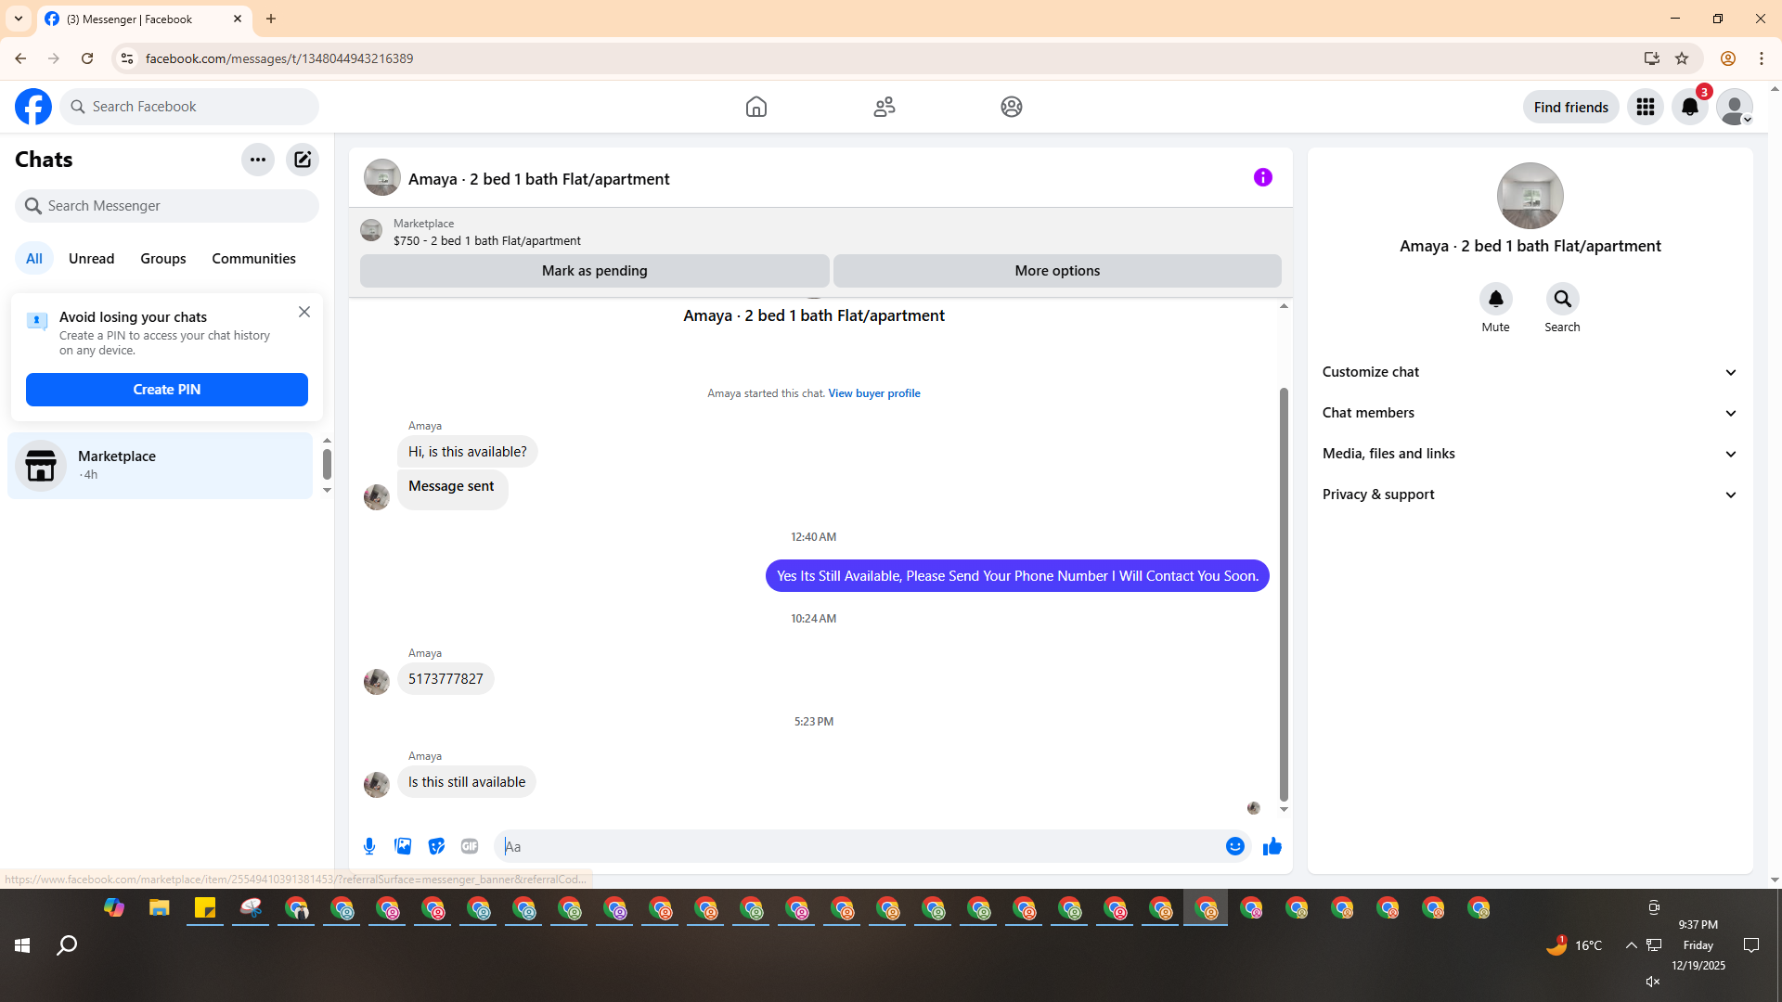Dismiss the Create PIN notice
The width and height of the screenshot is (1782, 1002).
pos(304,313)
